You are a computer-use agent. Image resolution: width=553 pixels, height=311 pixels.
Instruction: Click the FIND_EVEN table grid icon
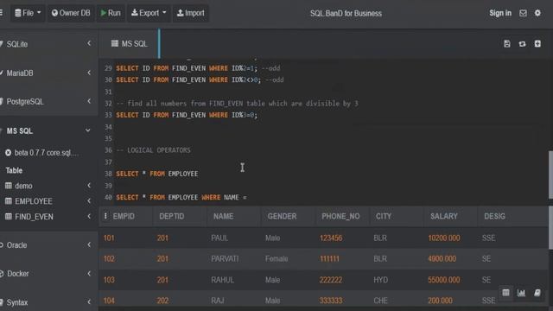(x=9, y=217)
